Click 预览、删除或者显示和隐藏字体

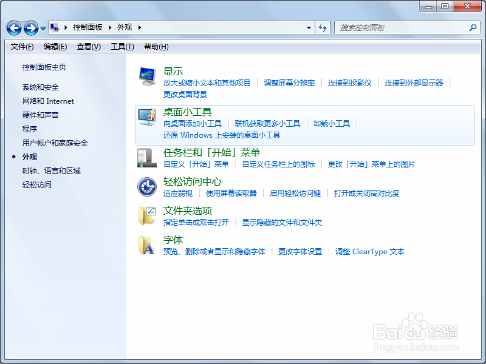pos(214,252)
